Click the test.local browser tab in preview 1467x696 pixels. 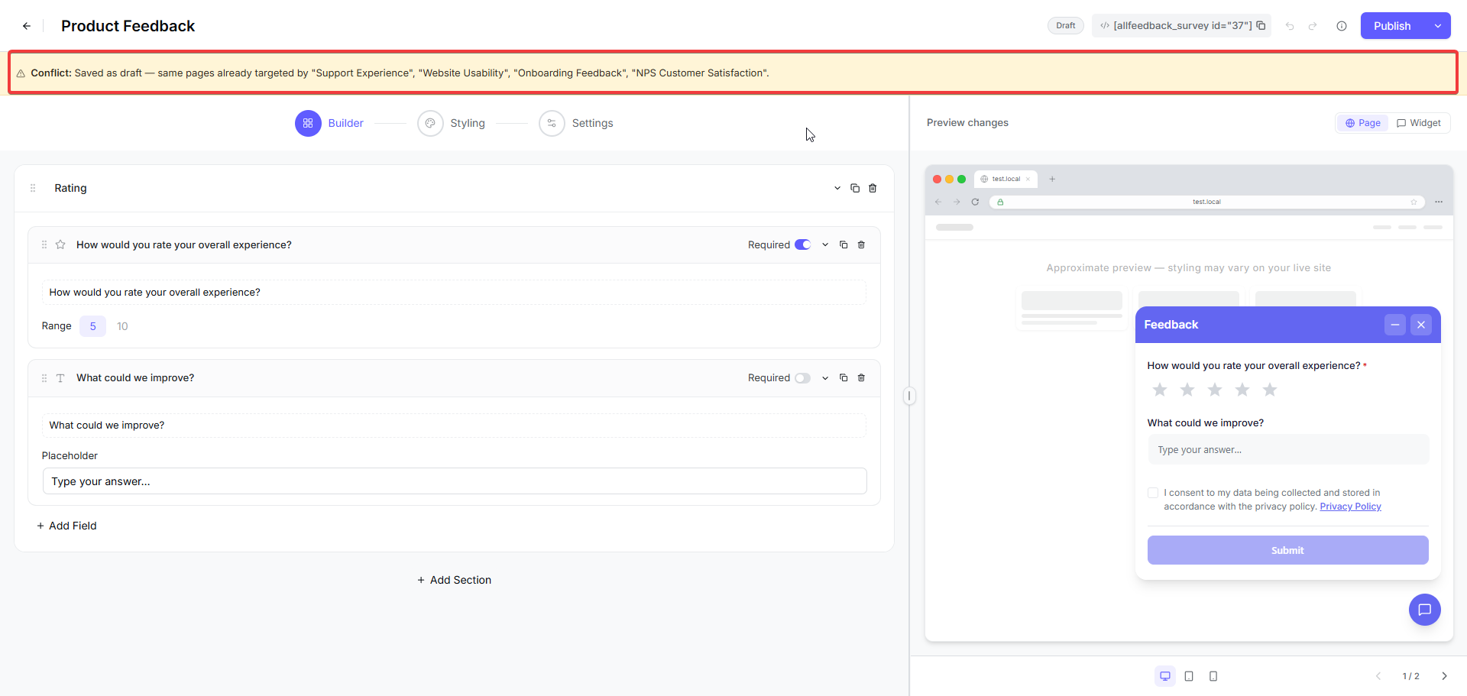coord(1006,179)
